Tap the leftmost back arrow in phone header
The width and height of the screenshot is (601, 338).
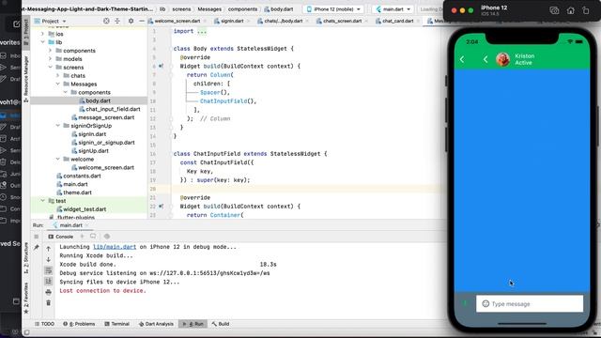tap(462, 59)
